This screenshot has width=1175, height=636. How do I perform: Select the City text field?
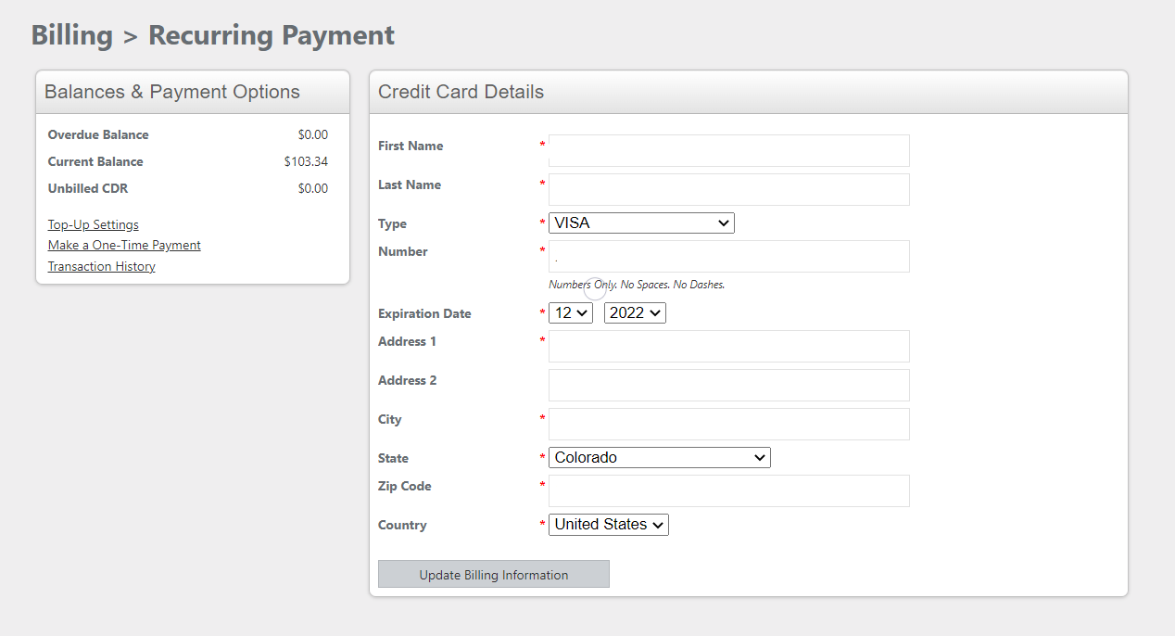point(728,424)
